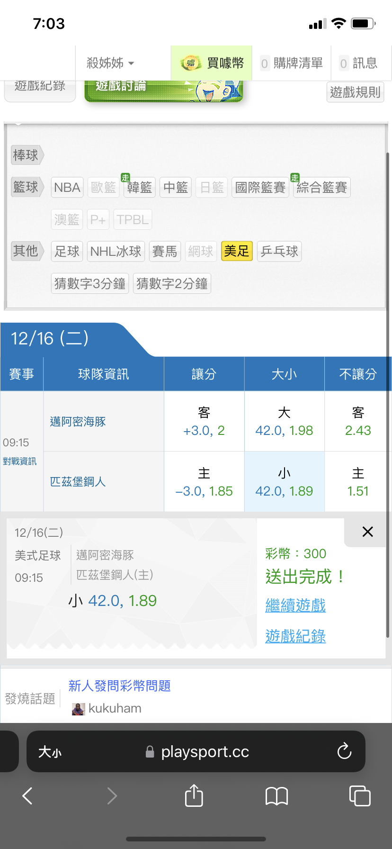Select the 大 42.0, 1.98 option
Viewport: 392px width, 849px height.
coord(284,421)
